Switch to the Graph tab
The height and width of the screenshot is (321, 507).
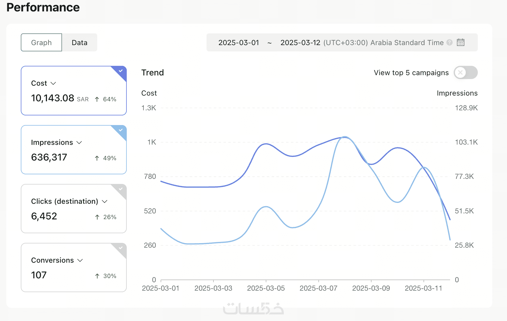click(41, 42)
